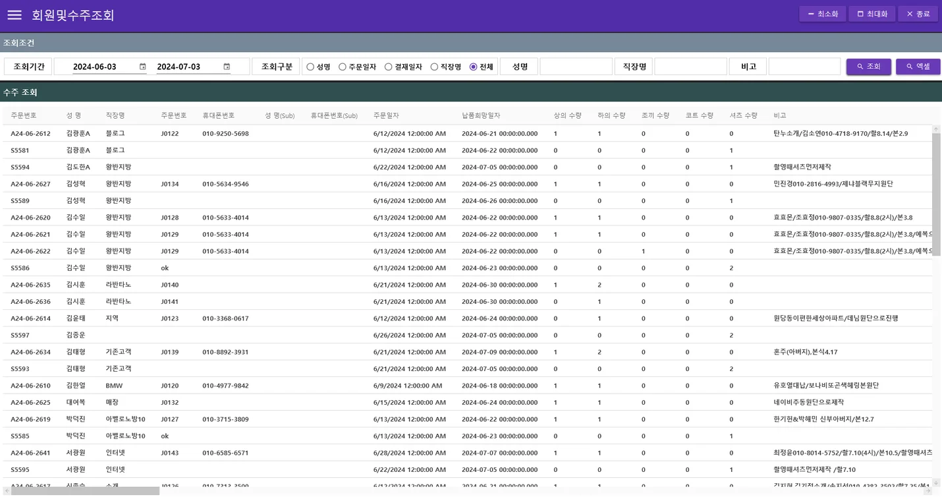Select order row A24-06-2625
The width and height of the screenshot is (942, 497).
coord(467,402)
